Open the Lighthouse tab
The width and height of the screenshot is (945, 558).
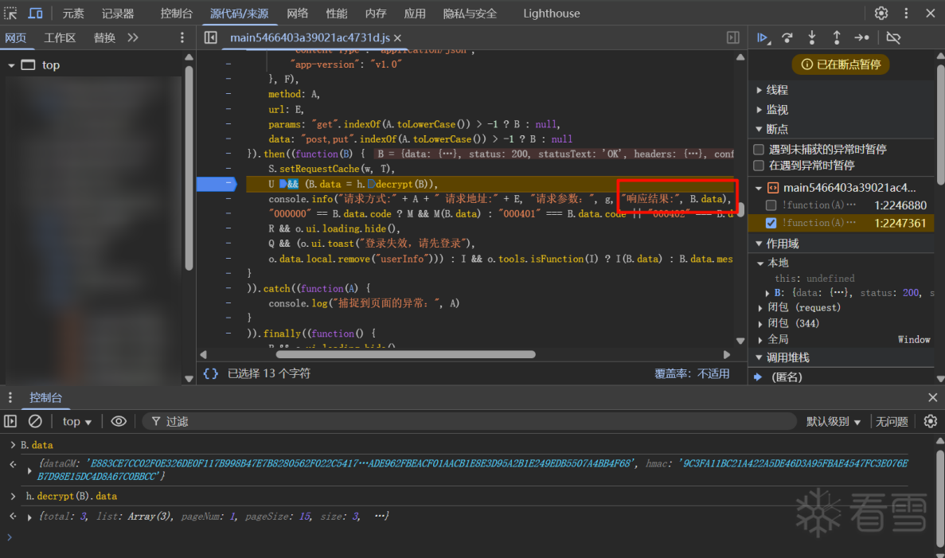[552, 14]
